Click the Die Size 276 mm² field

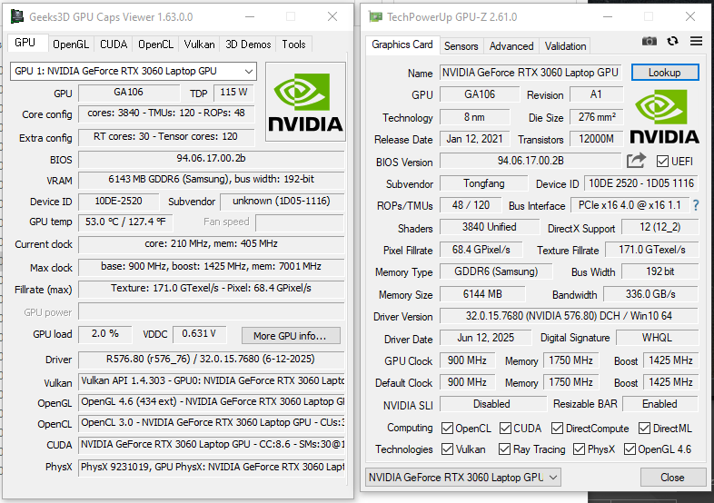[596, 117]
